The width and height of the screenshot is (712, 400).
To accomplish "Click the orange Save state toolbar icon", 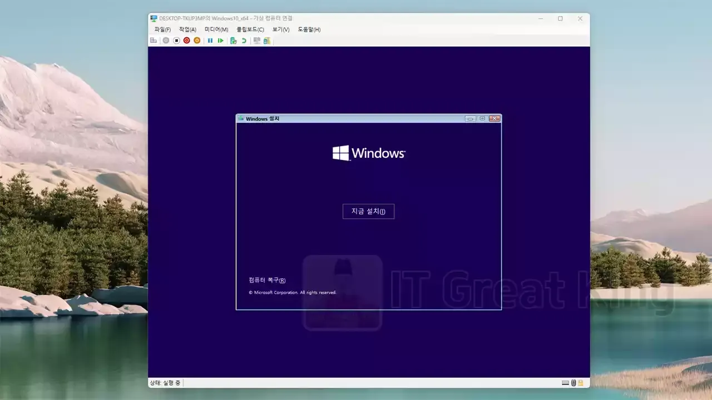I will coord(197,41).
